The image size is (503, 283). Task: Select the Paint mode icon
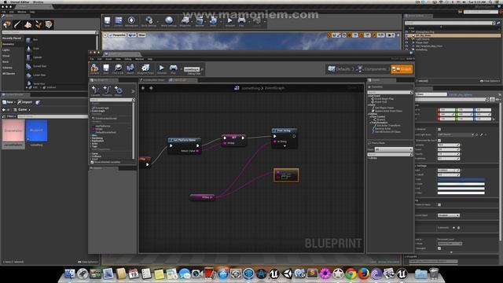[17, 24]
